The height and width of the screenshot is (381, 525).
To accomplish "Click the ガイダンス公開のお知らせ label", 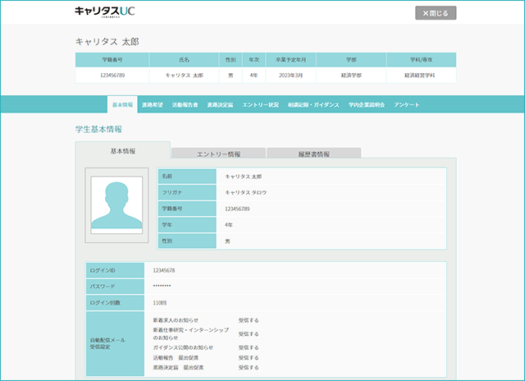I will point(183,347).
